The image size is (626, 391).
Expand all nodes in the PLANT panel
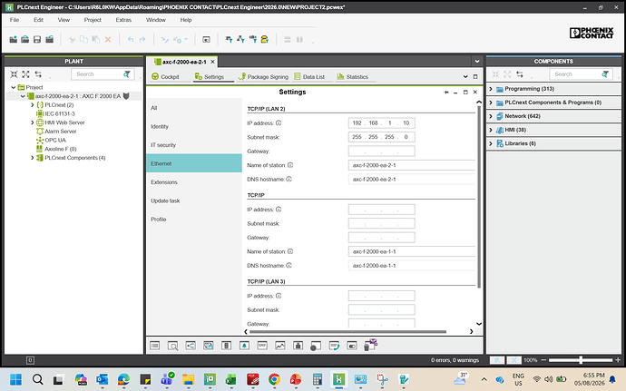(x=26, y=74)
